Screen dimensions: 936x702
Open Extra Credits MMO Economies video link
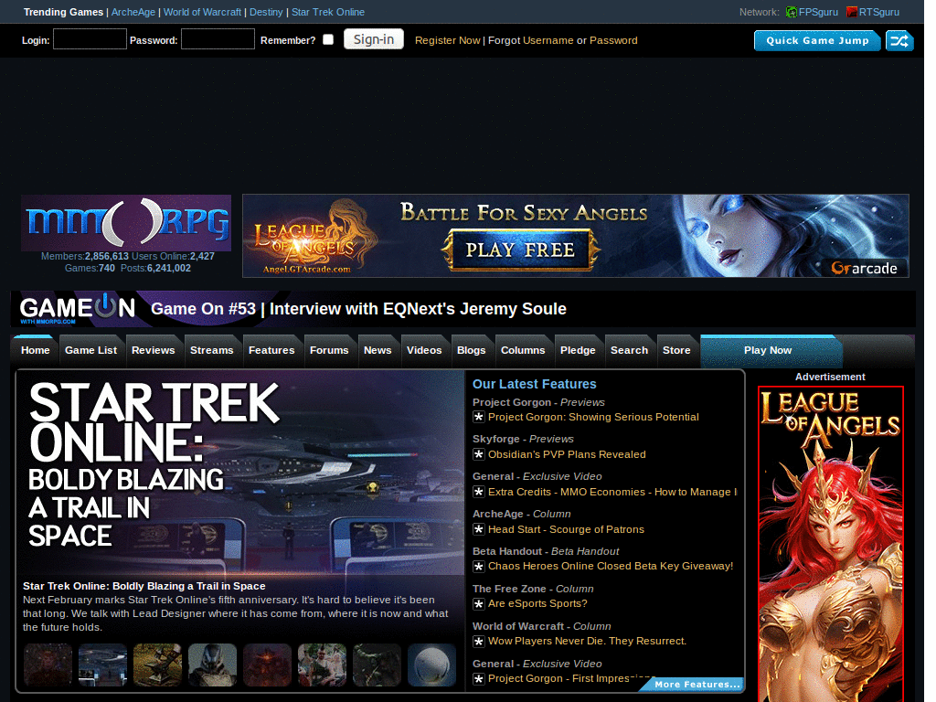pos(612,492)
